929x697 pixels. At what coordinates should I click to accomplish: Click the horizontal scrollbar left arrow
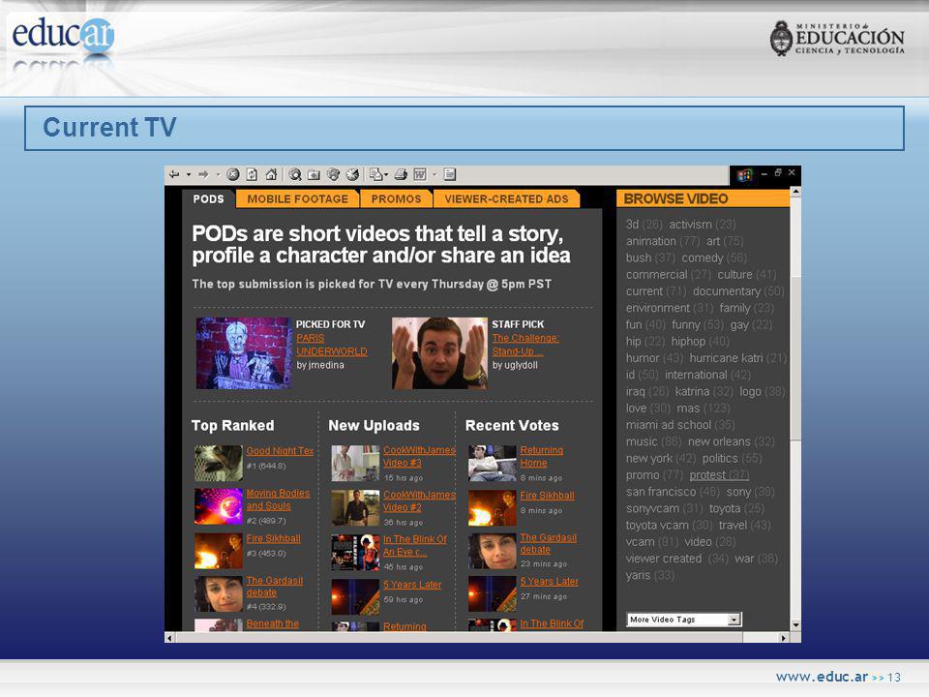[x=170, y=638]
